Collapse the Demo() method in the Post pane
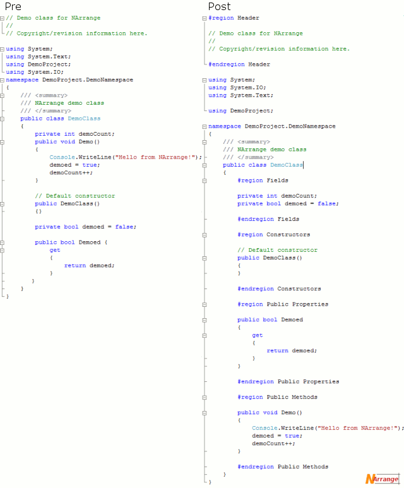Viewport: 404px width, 488px height. click(x=205, y=413)
